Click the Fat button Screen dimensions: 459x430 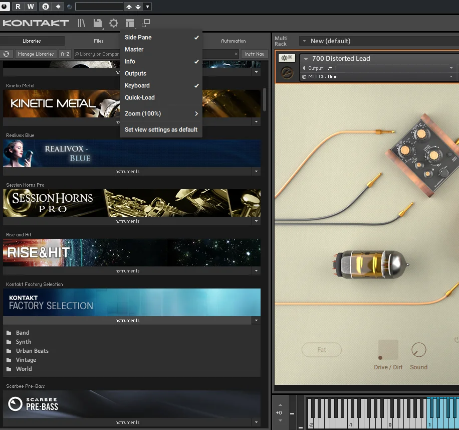click(x=321, y=350)
